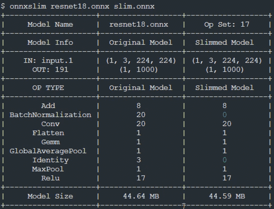
Task: Click the OUT: 191 label
Action: point(50,70)
